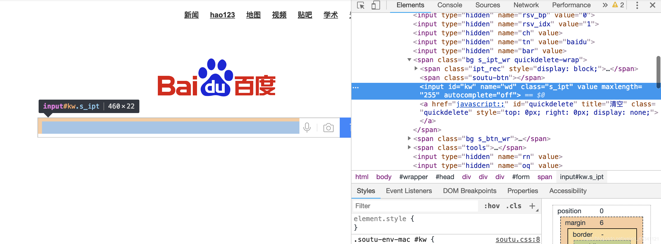Open the soutu.css:8 source link
The height and width of the screenshot is (244, 661).
(x=518, y=240)
